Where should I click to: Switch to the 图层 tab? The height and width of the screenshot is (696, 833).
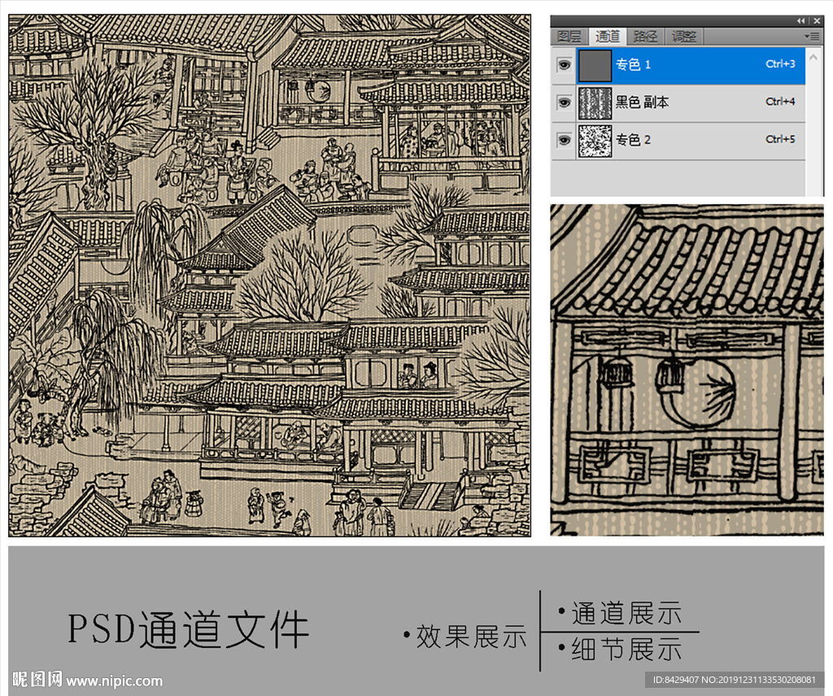(x=569, y=37)
